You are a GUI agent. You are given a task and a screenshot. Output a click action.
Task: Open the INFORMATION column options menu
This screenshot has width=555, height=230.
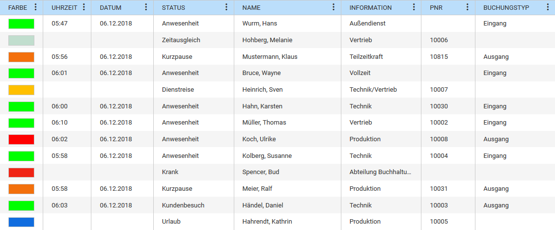tap(414, 7)
